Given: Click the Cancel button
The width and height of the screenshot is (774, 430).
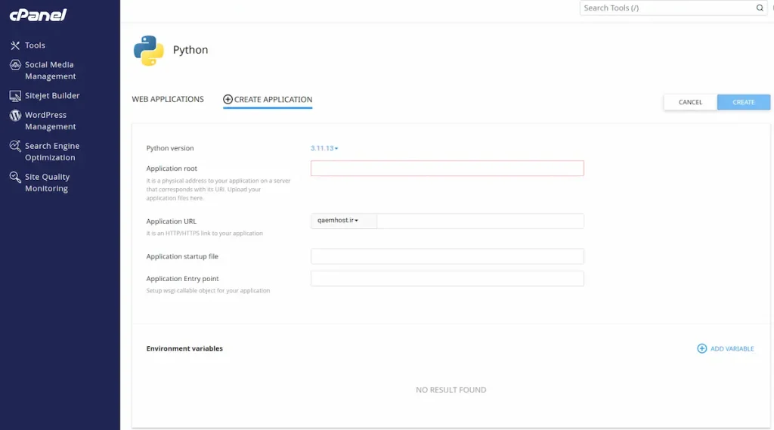Looking at the screenshot, I should pos(690,102).
